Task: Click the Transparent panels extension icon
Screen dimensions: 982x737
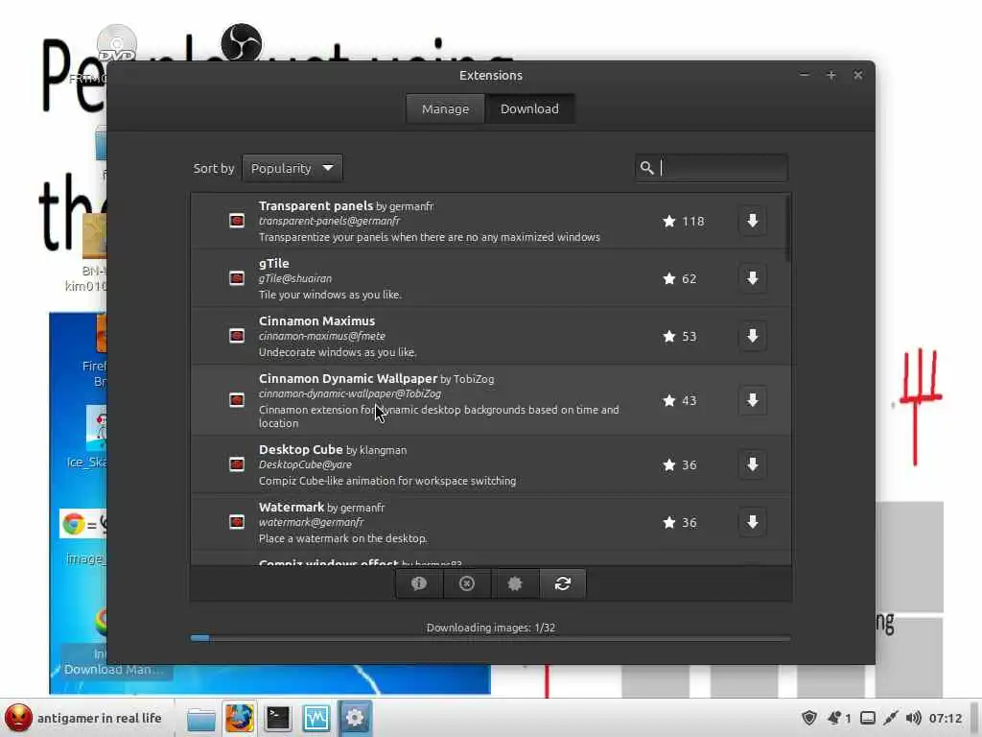Action: pos(237,221)
